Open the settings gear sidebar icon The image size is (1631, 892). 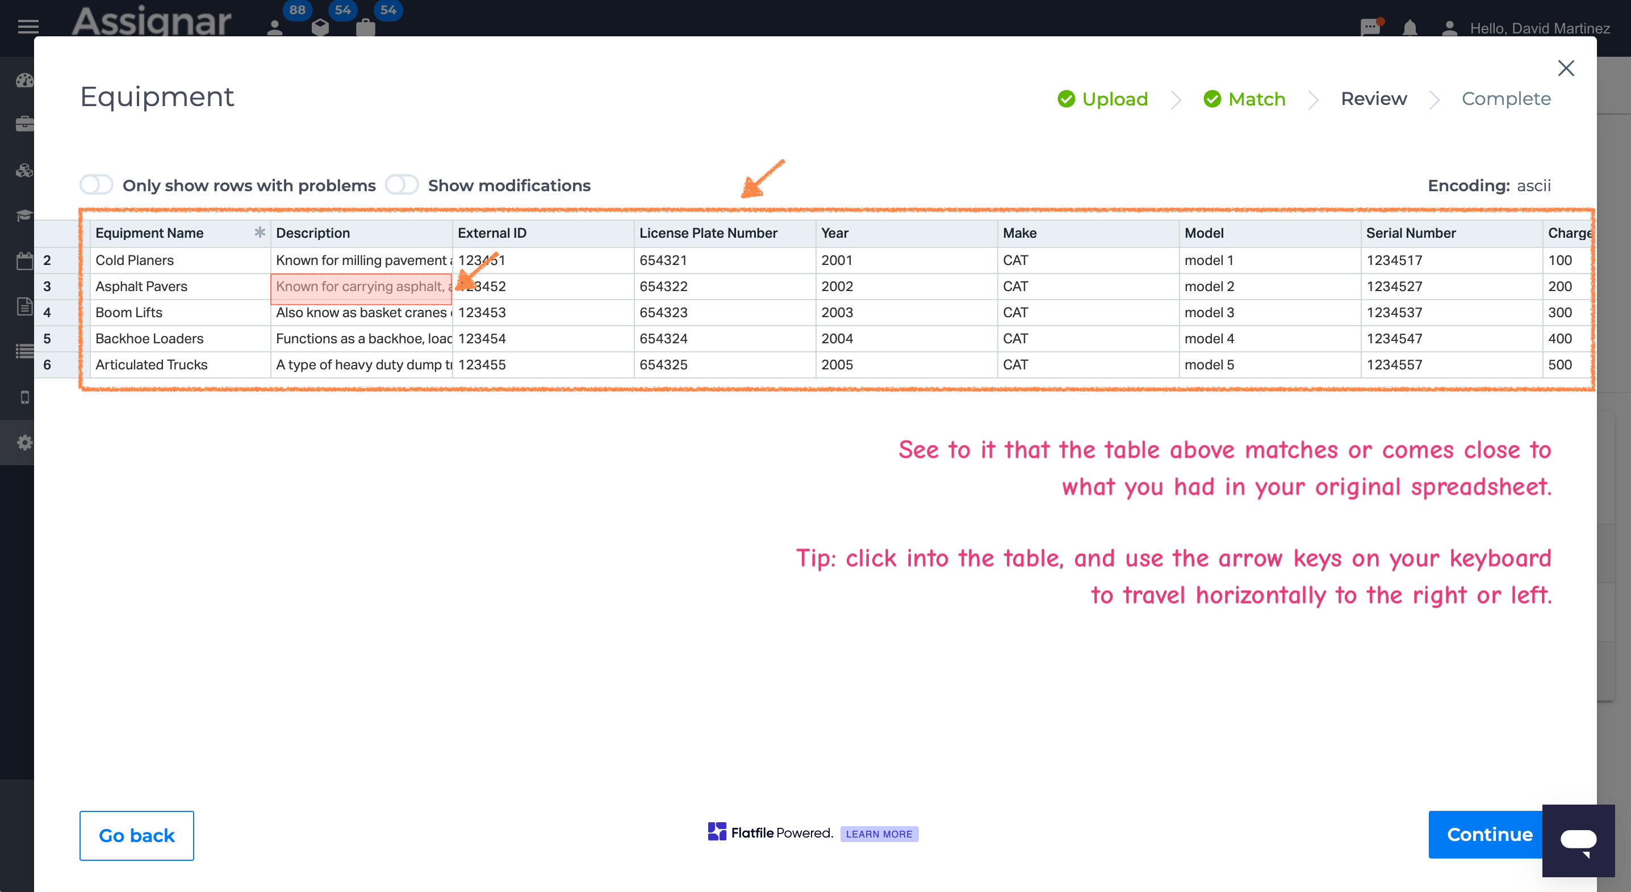coord(24,442)
